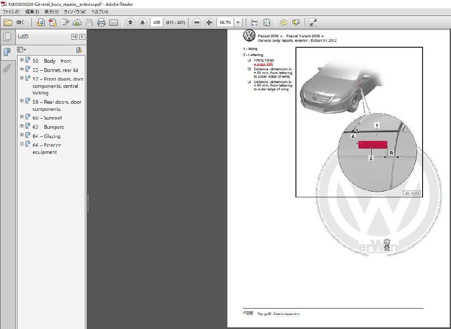The height and width of the screenshot is (329, 451).
Task: Select the 58 – Rear doors bookmark
Action: point(57,105)
